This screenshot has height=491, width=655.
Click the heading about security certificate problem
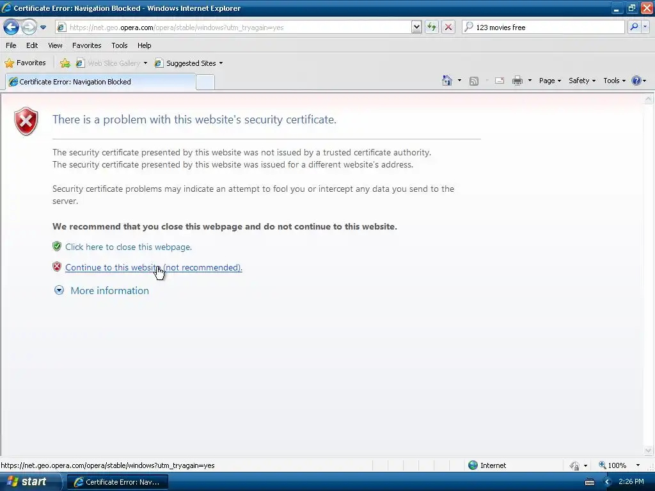(x=194, y=120)
